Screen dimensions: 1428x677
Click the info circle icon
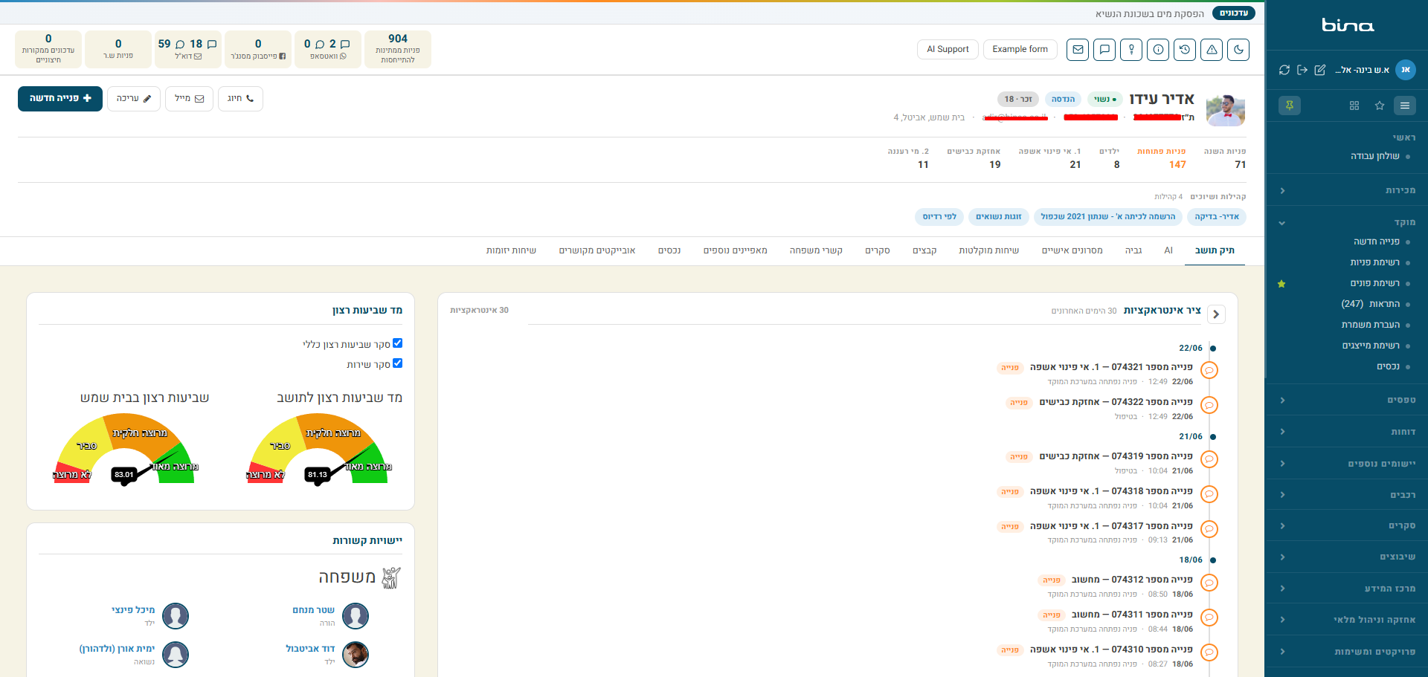pyautogui.click(x=1158, y=50)
